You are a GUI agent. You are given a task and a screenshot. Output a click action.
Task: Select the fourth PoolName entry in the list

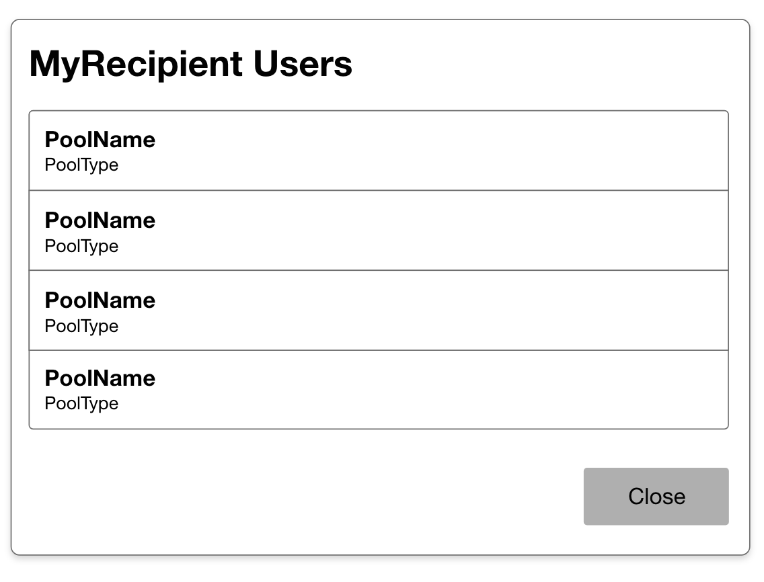(378, 390)
